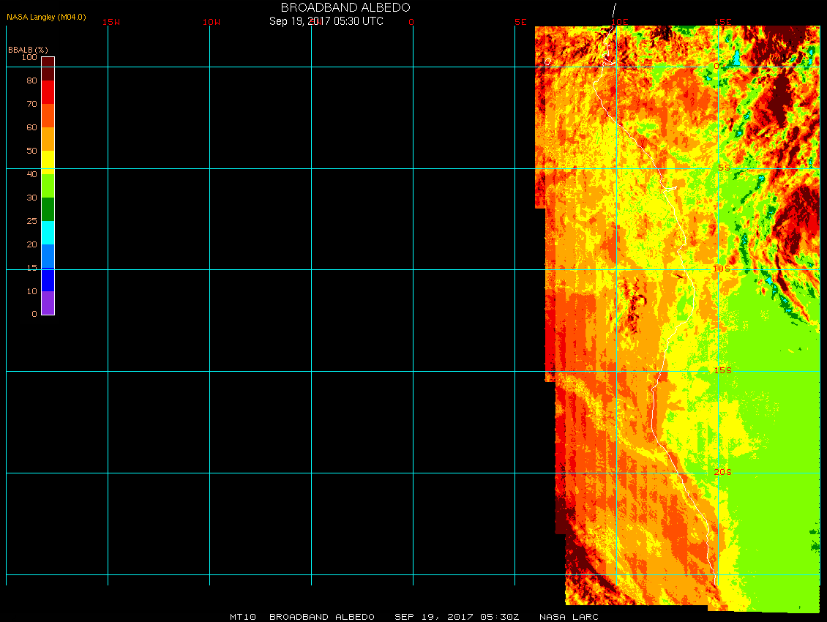This screenshot has width=827, height=622.
Task: Pick the cyan 20-25% legend color
Action: point(48,233)
